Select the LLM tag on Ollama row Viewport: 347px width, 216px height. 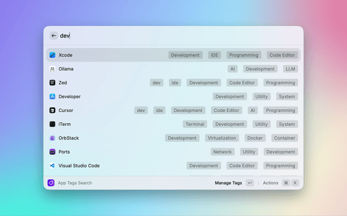point(290,69)
